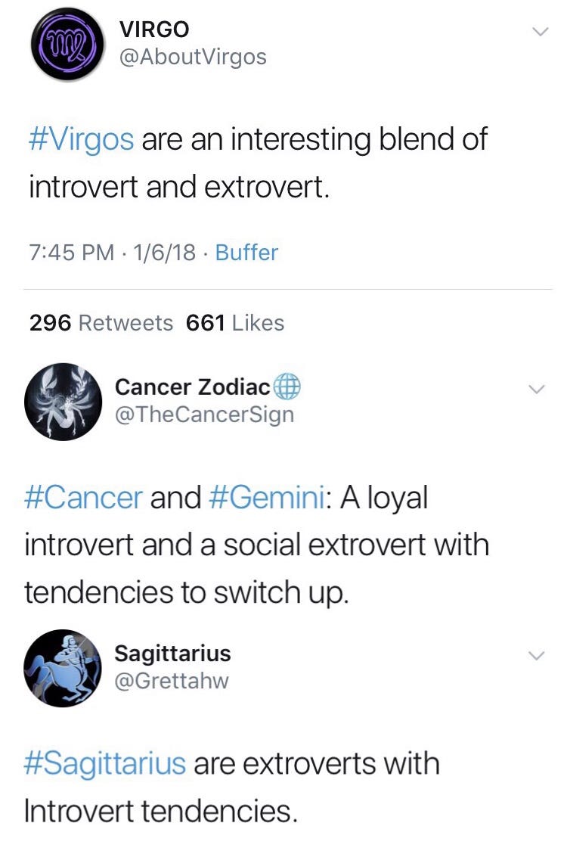
Task: Open the #Virgos hashtag
Action: click(81, 140)
